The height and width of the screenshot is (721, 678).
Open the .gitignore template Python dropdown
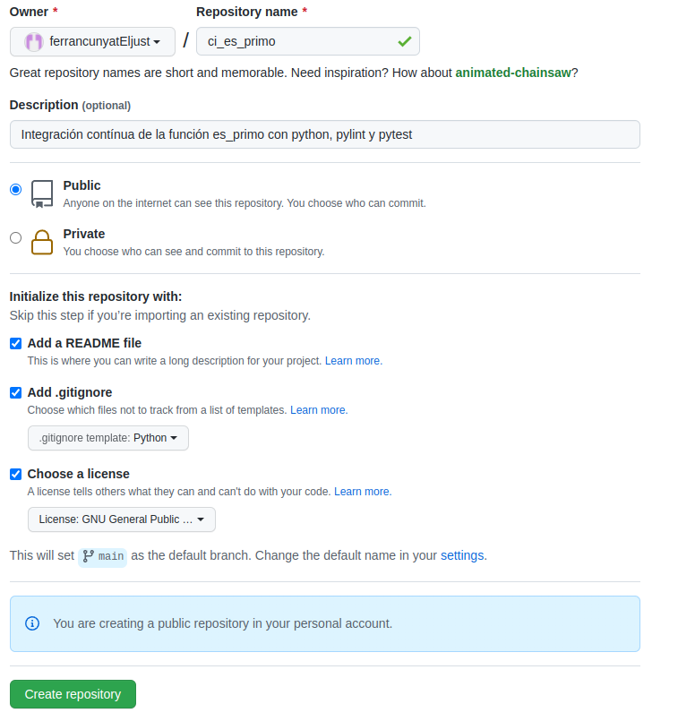tap(108, 438)
